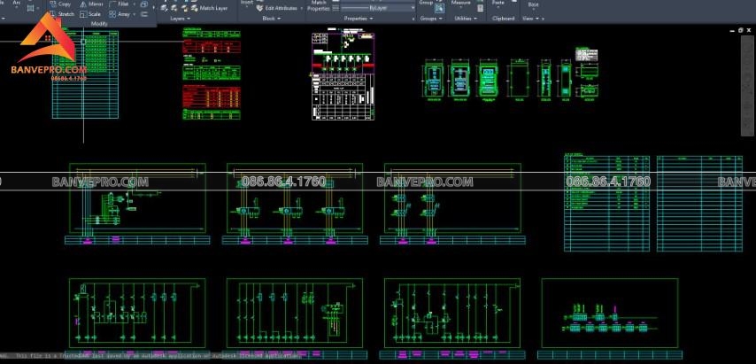Viewport: 756px width, 364px height.
Task: Click the icon right of Fillet dropdown
Action: pos(144,4)
